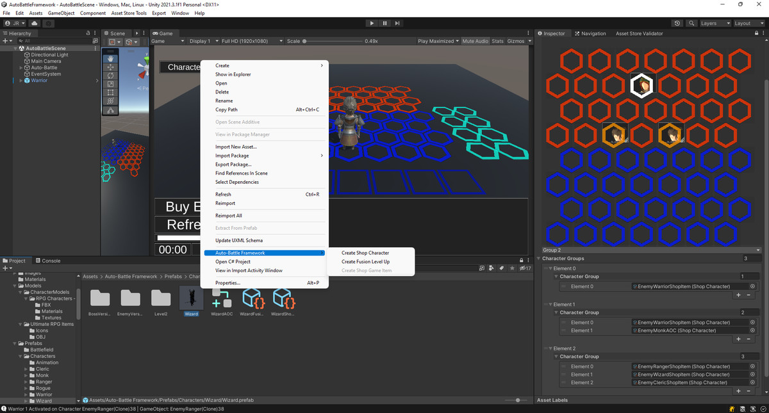Click the Step frame button

[397, 23]
